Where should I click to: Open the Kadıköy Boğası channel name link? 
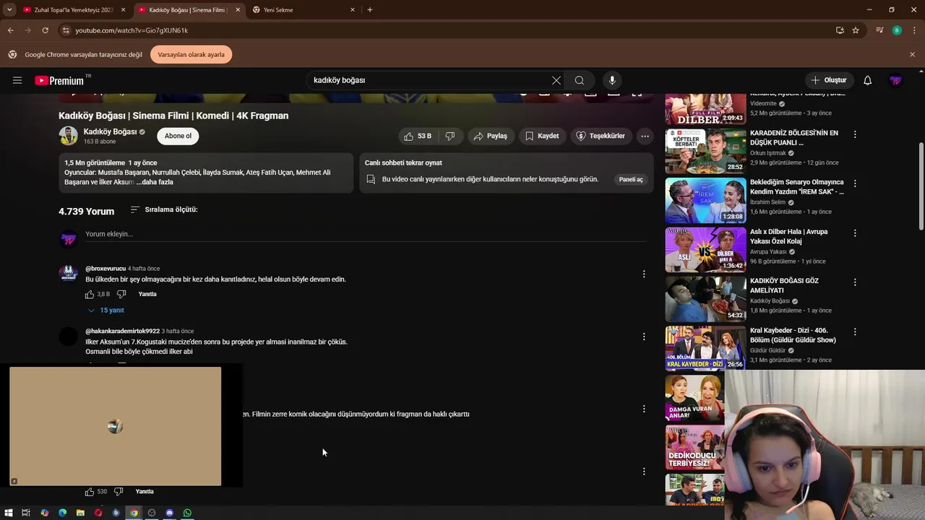tap(110, 131)
